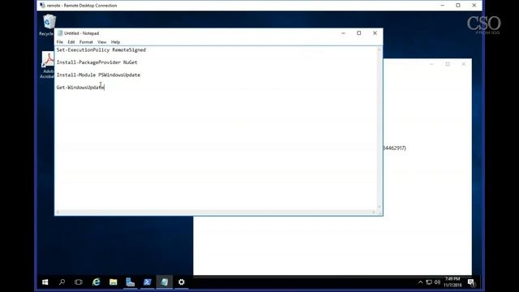Click Notepad horizontal scrollbar left arrow
519x292 pixels.
[58, 213]
